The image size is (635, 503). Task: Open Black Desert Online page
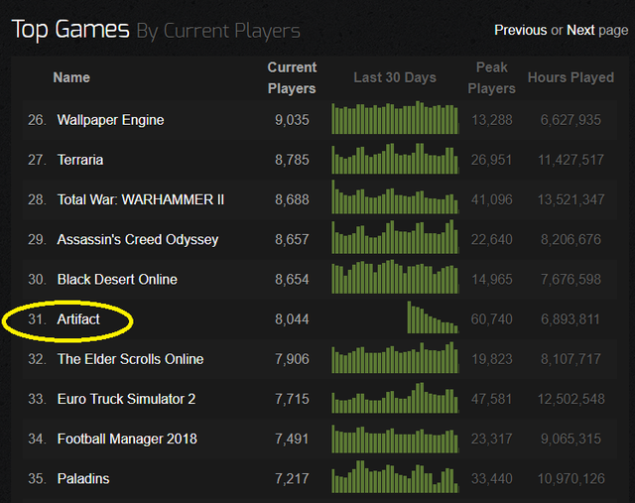117,280
